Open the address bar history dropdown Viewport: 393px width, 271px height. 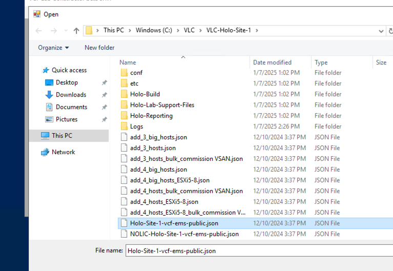(x=381, y=31)
